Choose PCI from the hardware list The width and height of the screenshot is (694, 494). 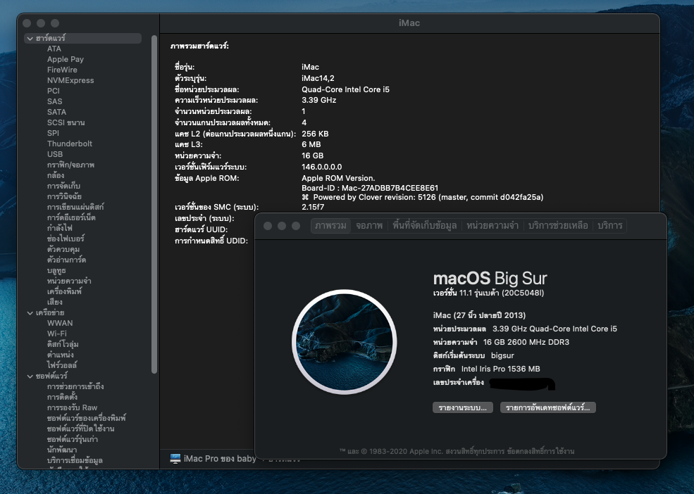(53, 91)
